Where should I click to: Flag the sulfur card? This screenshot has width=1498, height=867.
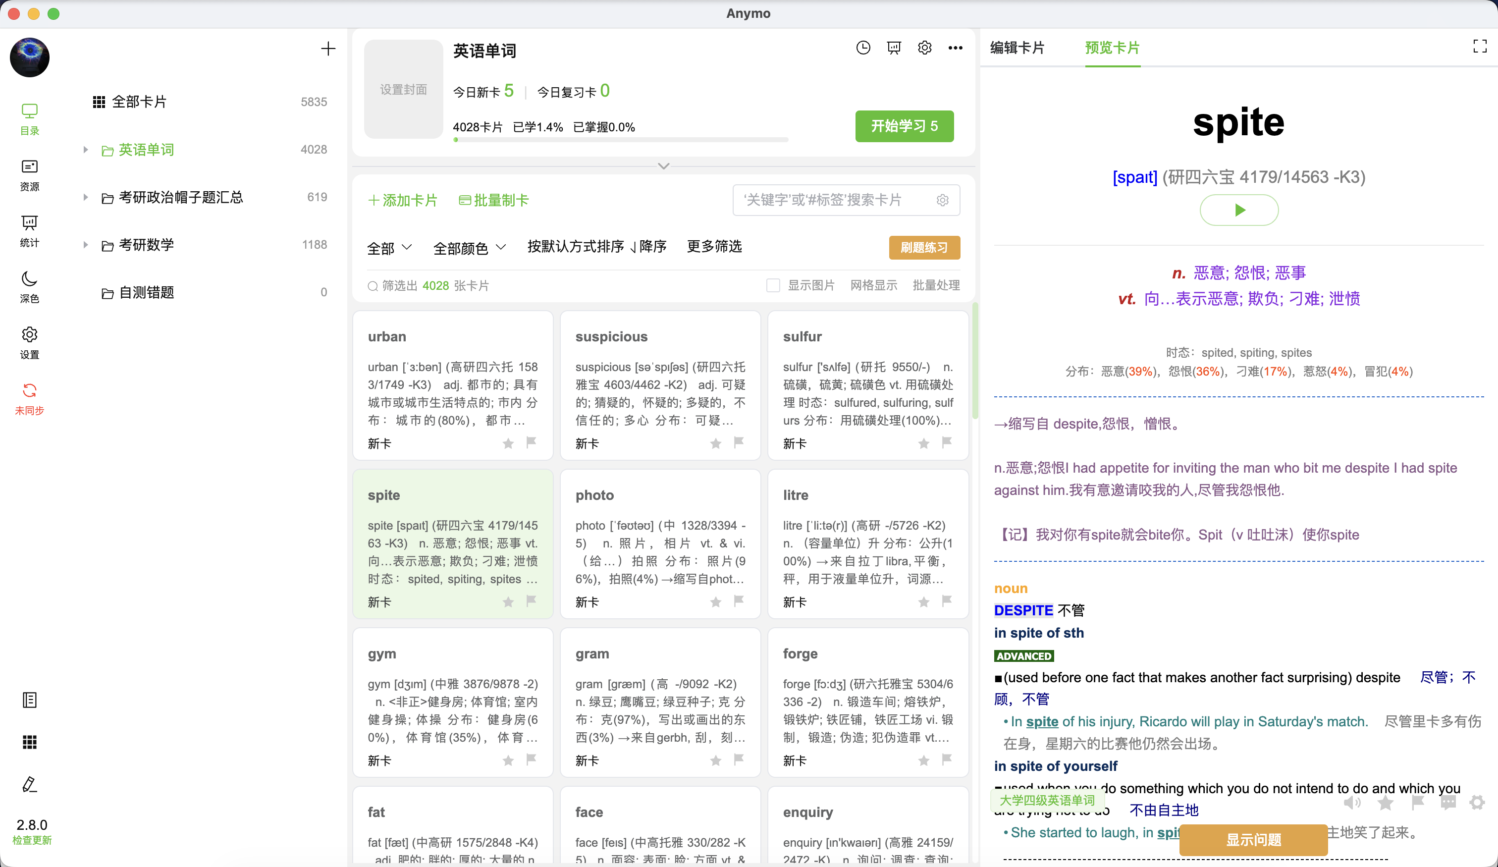pyautogui.click(x=947, y=442)
